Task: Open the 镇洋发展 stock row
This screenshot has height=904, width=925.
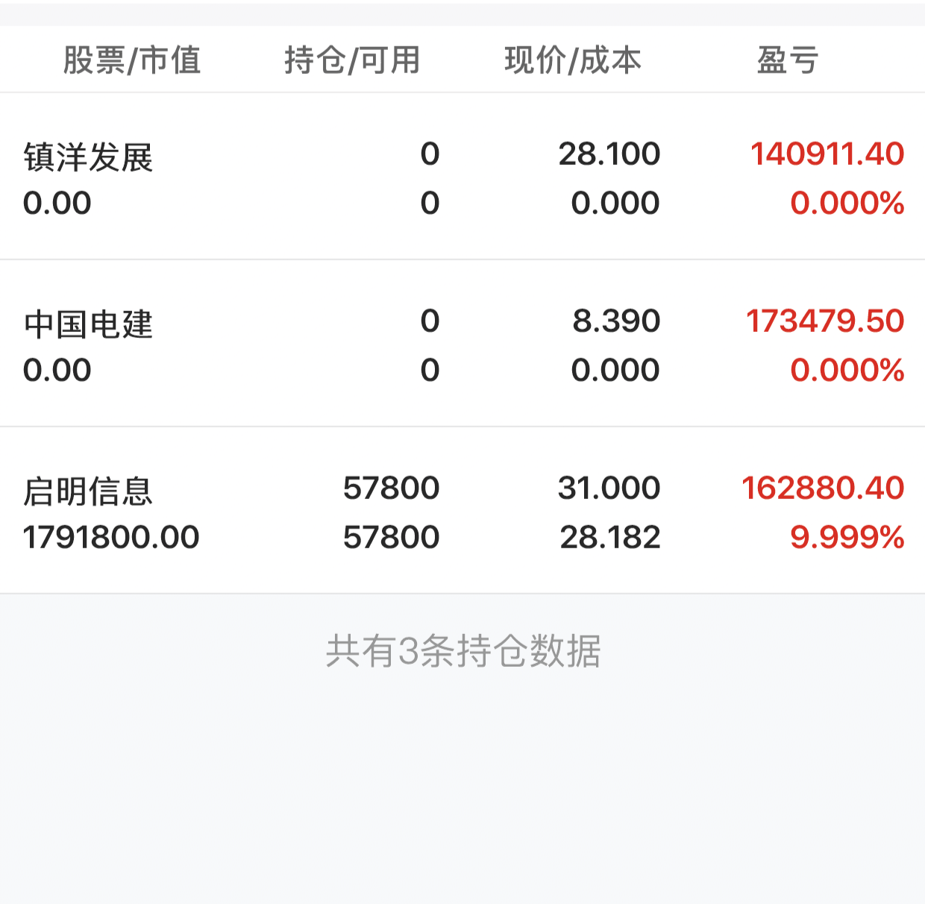Action: point(462,177)
